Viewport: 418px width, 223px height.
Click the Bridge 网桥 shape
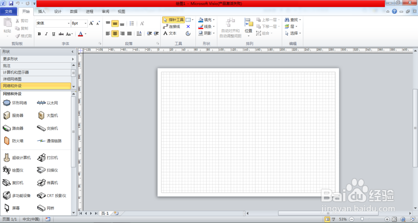click(46, 208)
